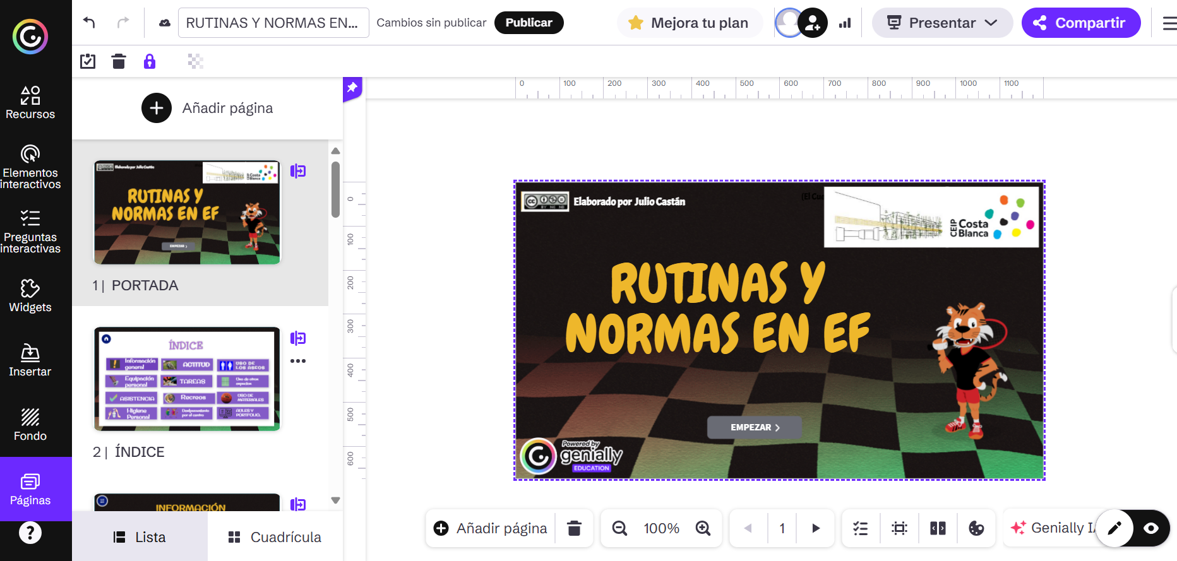Click the Compartir button
1177x561 pixels.
click(1080, 23)
